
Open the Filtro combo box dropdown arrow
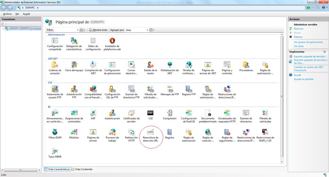point(78,30)
